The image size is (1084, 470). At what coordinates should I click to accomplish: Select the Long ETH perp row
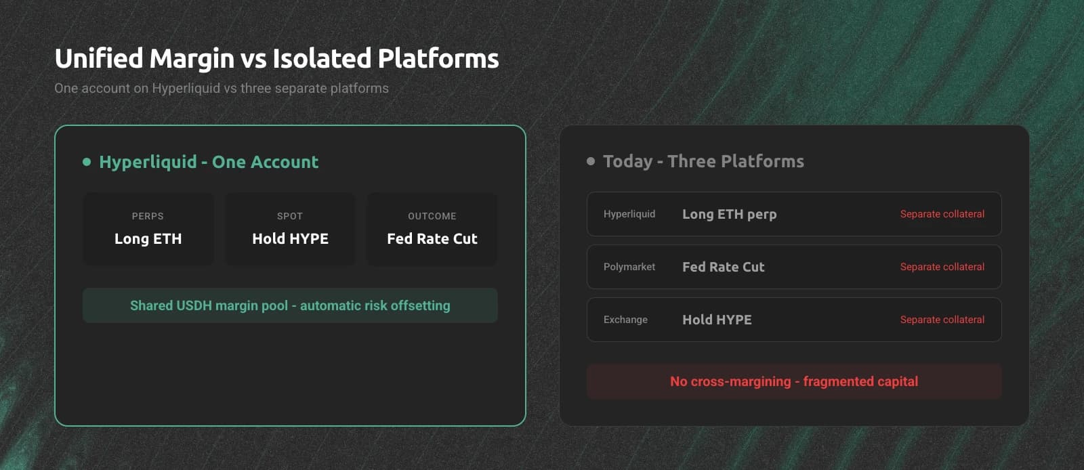pyautogui.click(x=793, y=214)
